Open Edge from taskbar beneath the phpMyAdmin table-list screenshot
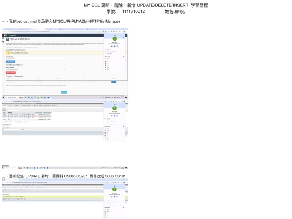 point(28,168)
